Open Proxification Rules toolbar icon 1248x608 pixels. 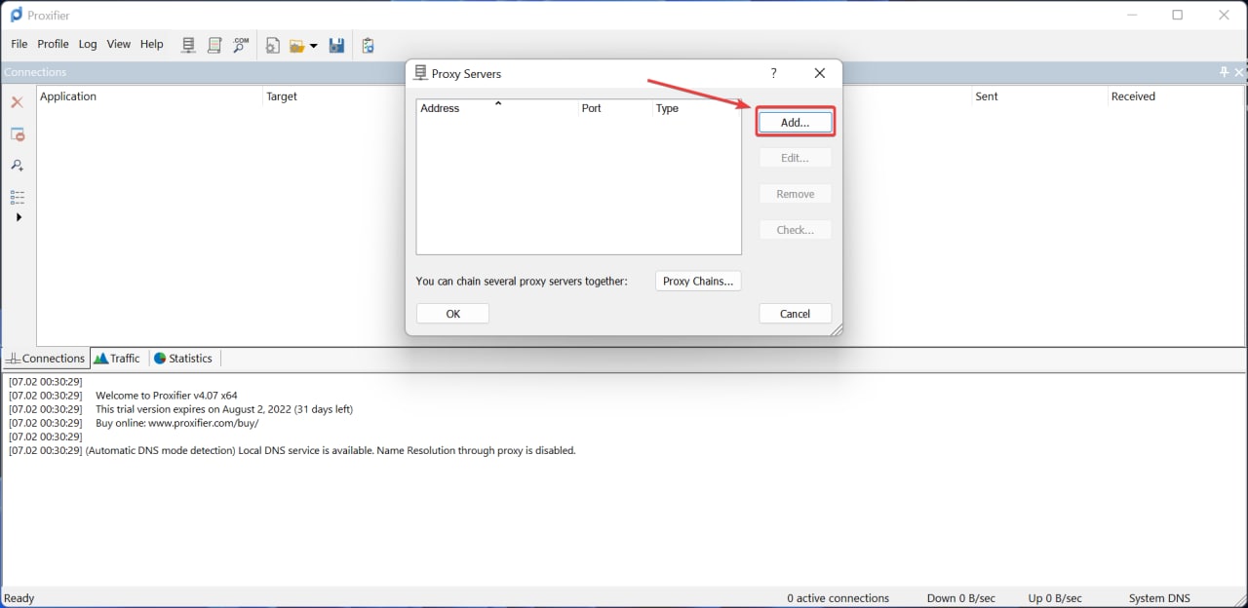pyautogui.click(x=214, y=45)
